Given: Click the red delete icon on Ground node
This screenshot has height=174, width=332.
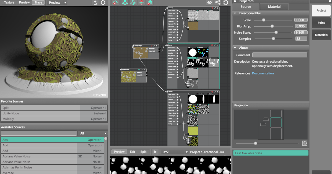Looking at the screenshot, I should pyautogui.click(x=212, y=8).
